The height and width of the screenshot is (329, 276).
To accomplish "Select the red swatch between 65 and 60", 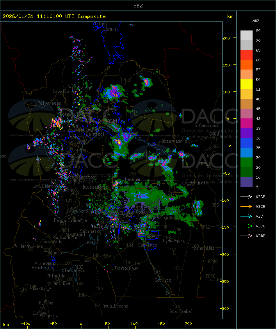I will (246, 55).
